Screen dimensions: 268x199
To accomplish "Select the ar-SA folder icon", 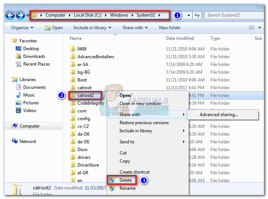I will 73,64.
